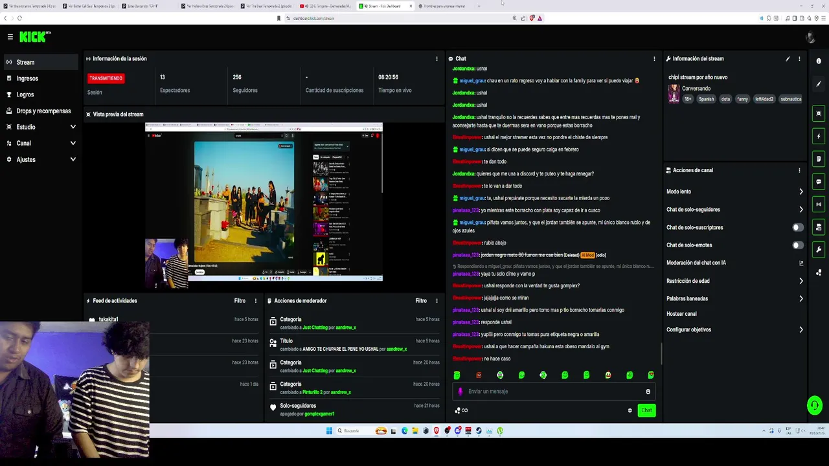Open Moderación del chat con IA link
The image size is (829, 466).
pyautogui.click(x=735, y=263)
